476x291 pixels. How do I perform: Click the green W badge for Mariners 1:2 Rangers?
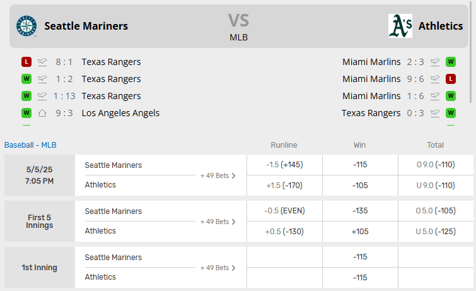tap(26, 79)
